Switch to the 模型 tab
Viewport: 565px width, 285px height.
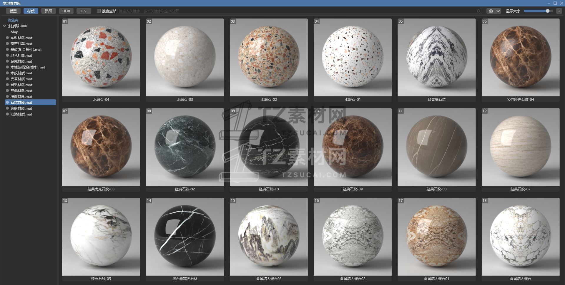tap(13, 11)
